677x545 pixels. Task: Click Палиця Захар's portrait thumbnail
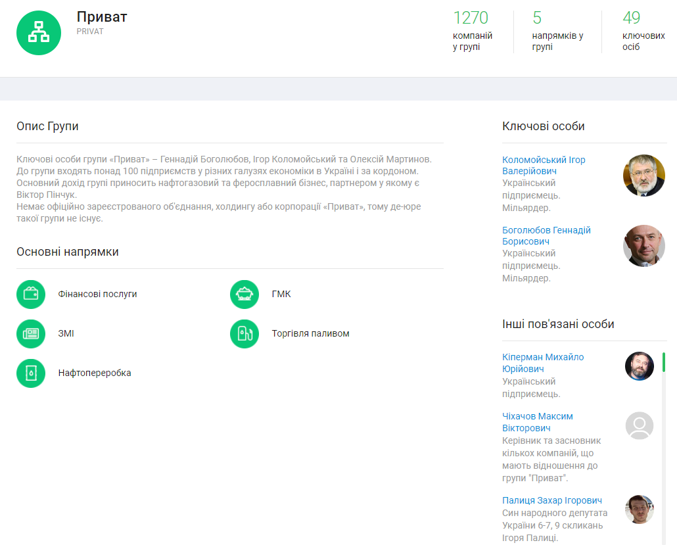coord(639,509)
